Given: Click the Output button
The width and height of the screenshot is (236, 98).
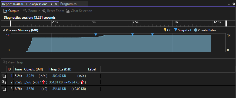Looking at the screenshot, I should (x=11, y=11).
